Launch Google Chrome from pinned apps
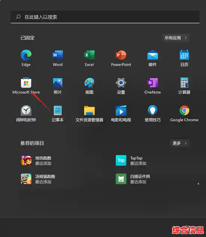Viewport: 206px width, 237px height. 184,113
